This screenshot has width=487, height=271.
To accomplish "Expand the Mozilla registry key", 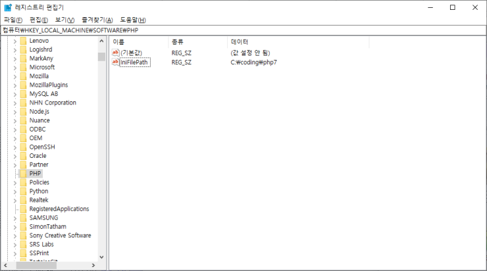I will (14, 76).
